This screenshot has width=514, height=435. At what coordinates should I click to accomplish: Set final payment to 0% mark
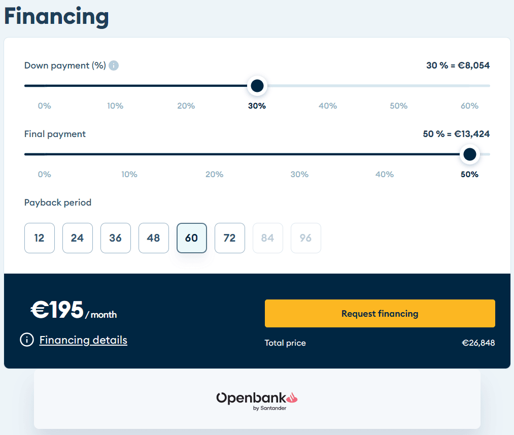tap(44, 175)
